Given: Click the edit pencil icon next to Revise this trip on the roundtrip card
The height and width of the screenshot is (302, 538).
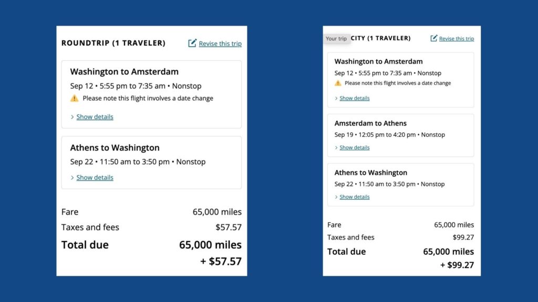Looking at the screenshot, I should (x=192, y=44).
